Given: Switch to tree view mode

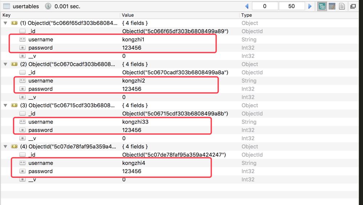Looking at the screenshot, I should coord(321,6).
